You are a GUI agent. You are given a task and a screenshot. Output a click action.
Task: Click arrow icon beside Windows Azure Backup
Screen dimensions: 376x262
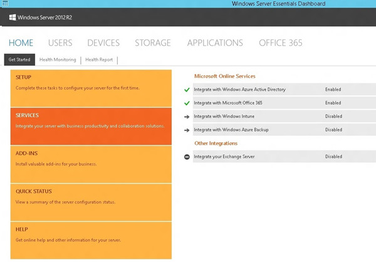[187, 130]
